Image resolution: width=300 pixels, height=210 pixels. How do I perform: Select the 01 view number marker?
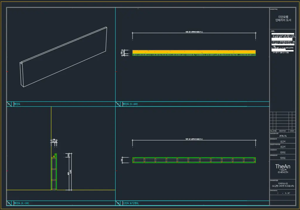click(x=9, y=104)
